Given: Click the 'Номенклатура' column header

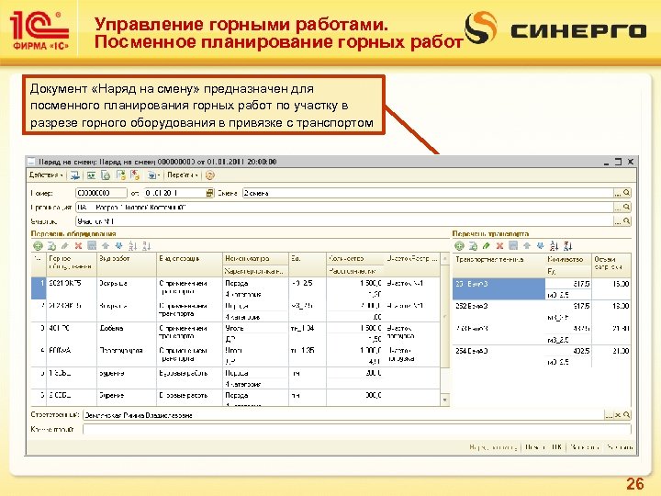Looking at the screenshot, I should (x=255, y=258).
